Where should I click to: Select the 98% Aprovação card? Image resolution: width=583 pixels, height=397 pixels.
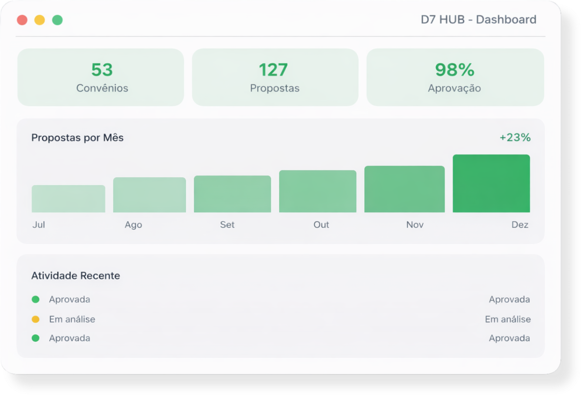click(455, 77)
